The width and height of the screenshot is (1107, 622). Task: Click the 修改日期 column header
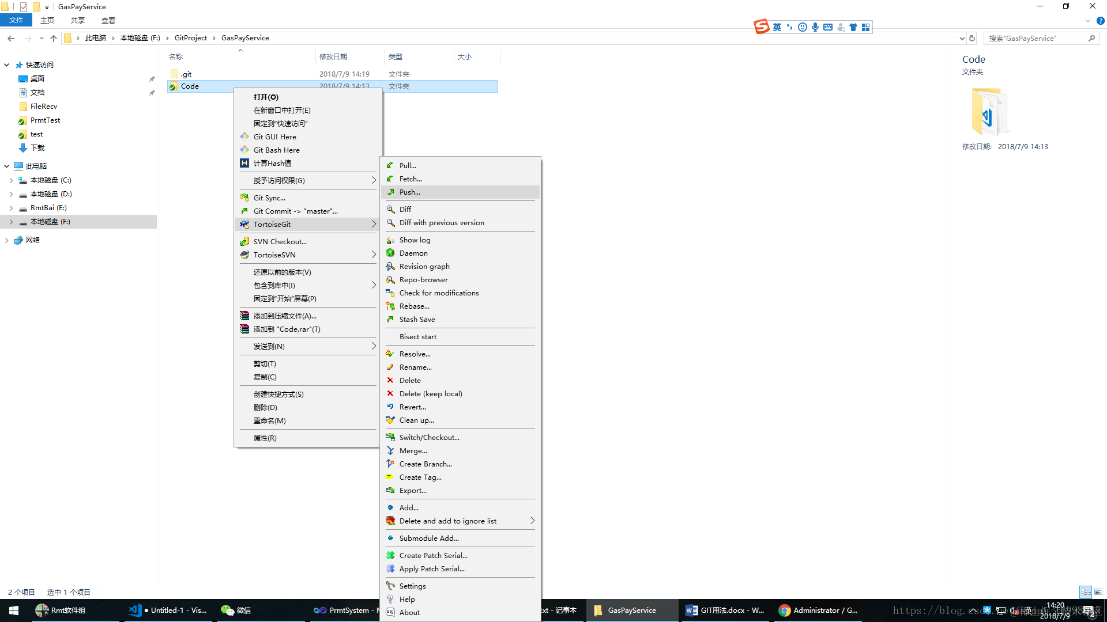[x=333, y=56]
